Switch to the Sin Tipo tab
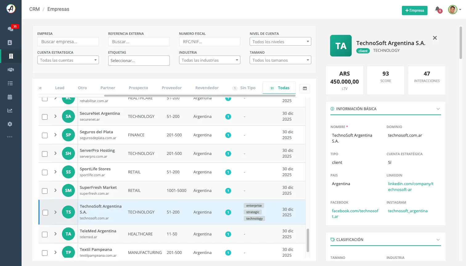The height and width of the screenshot is (266, 466). (244, 88)
